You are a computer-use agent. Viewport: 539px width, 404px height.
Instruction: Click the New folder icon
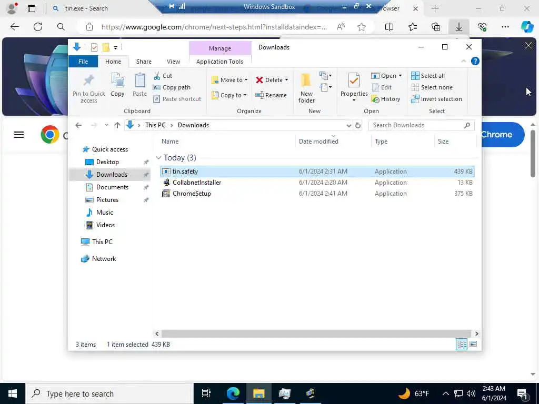point(306,80)
